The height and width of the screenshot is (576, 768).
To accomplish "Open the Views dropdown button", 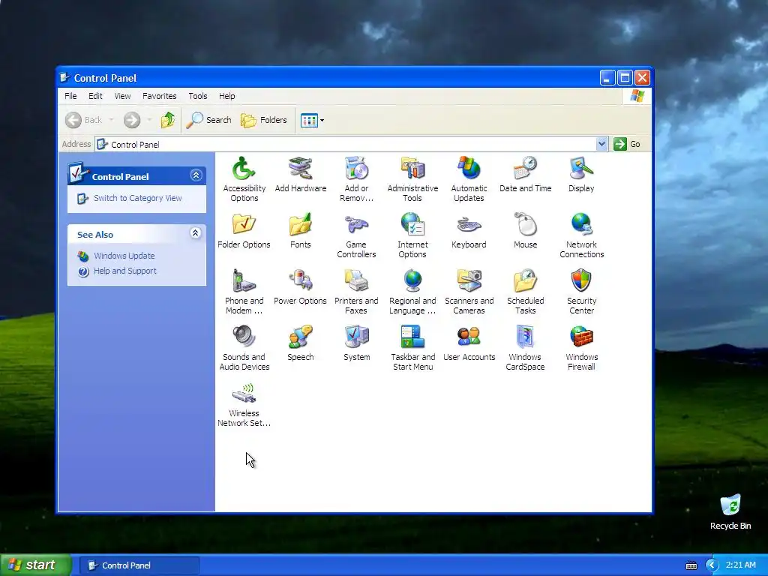I will point(312,120).
